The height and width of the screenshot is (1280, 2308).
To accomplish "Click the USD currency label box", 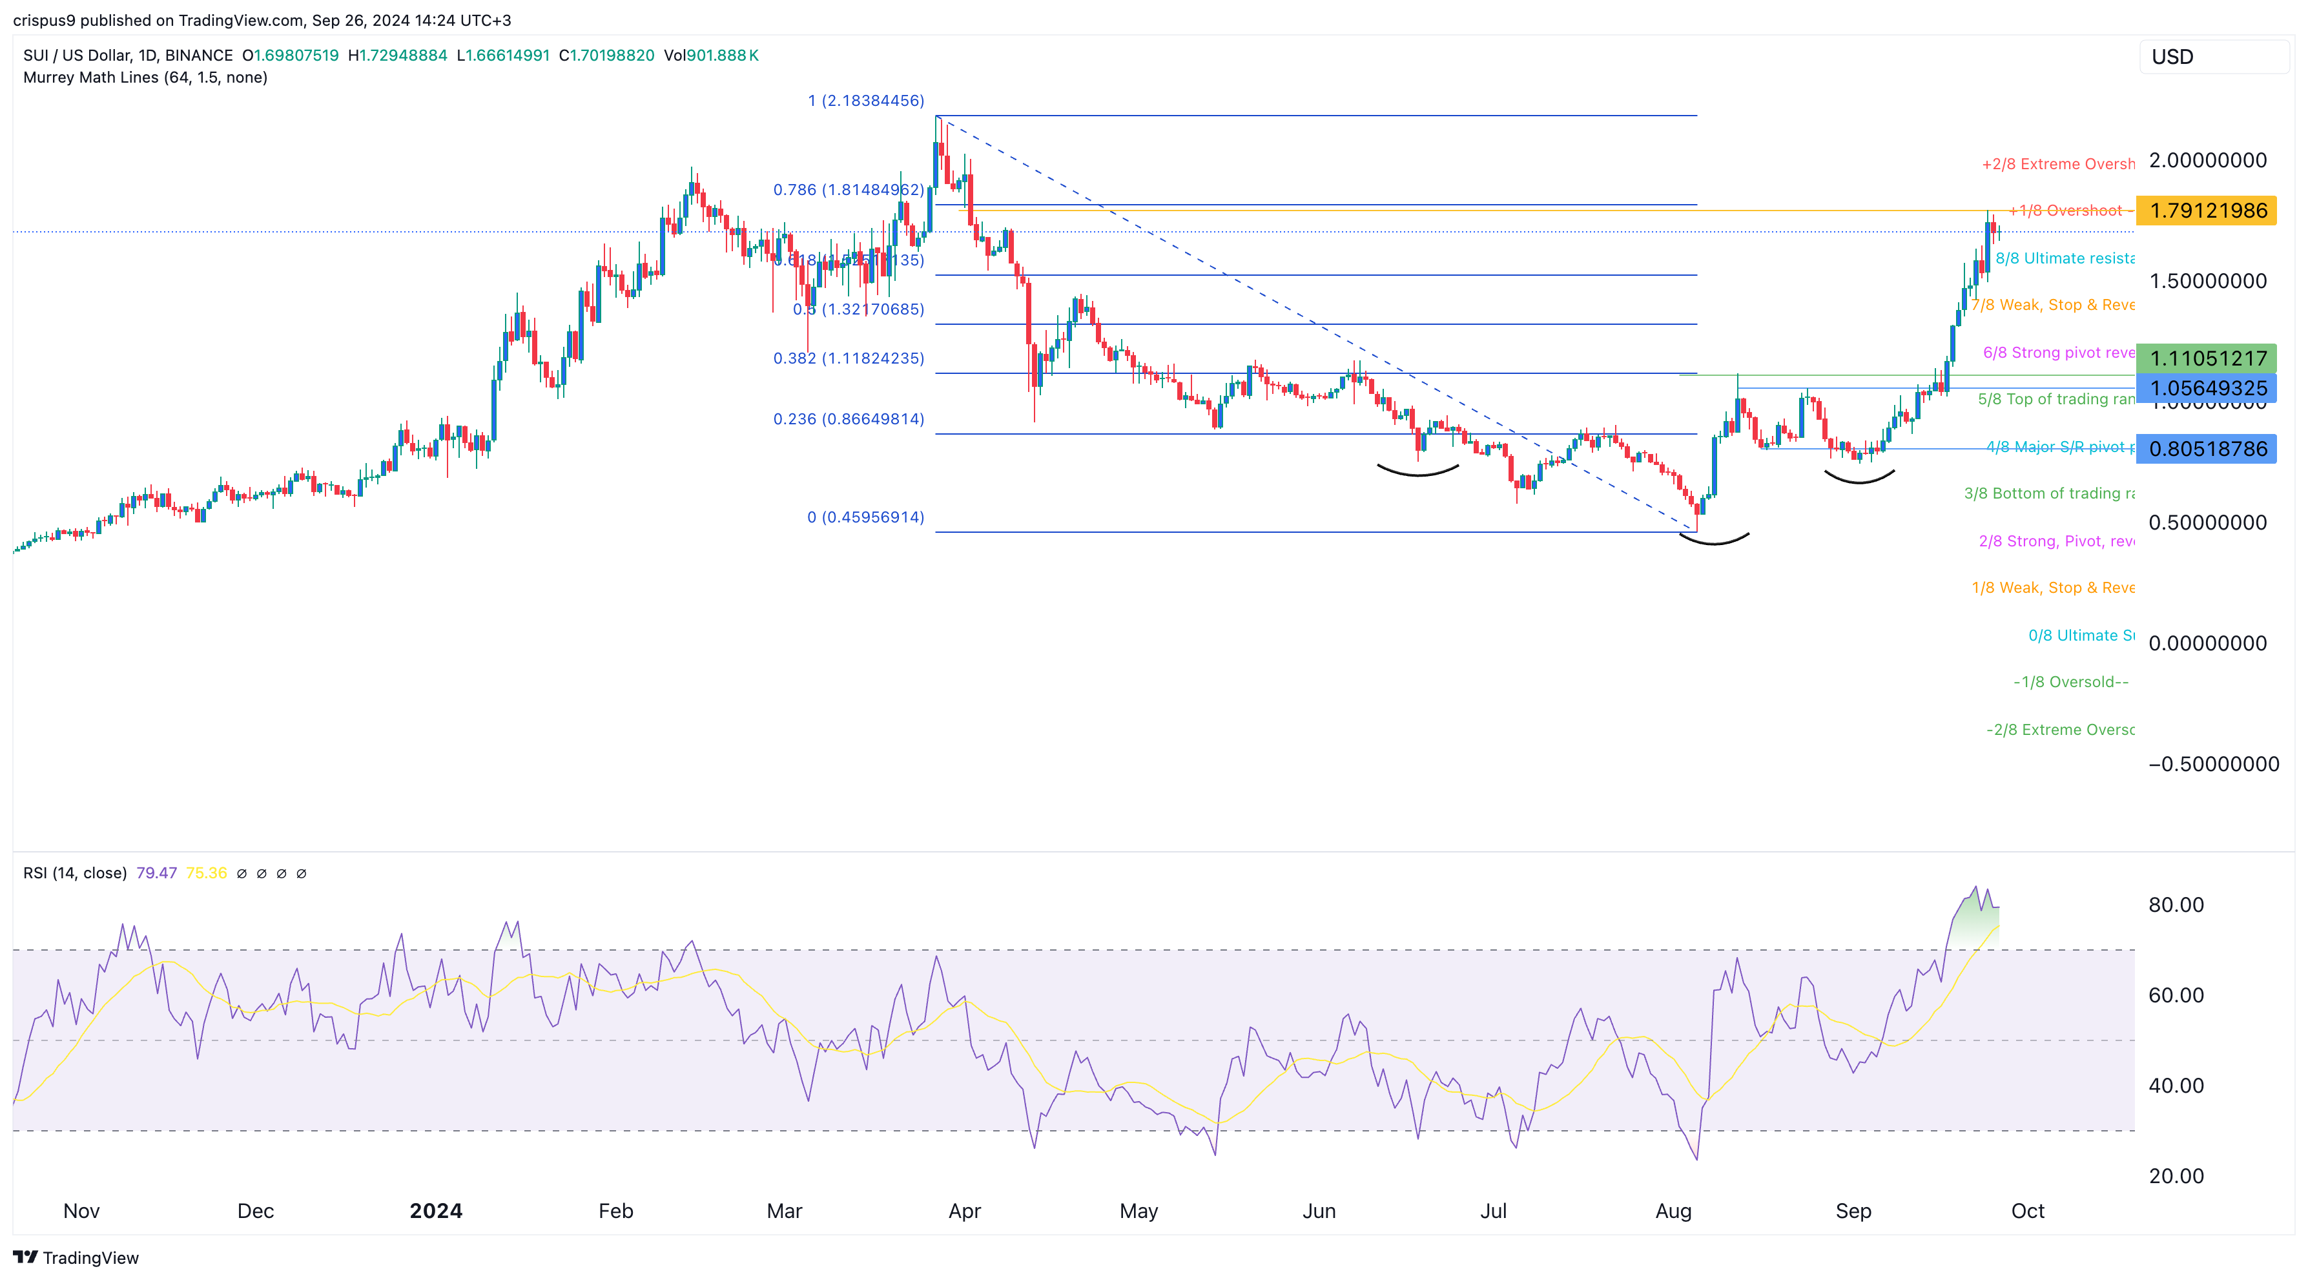I will coord(2213,56).
